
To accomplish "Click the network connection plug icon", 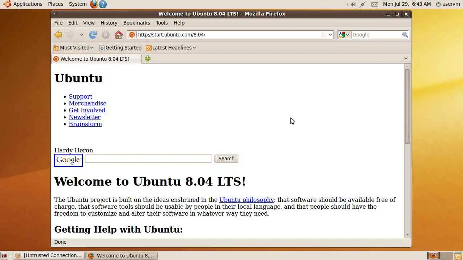I will (x=363, y=4).
